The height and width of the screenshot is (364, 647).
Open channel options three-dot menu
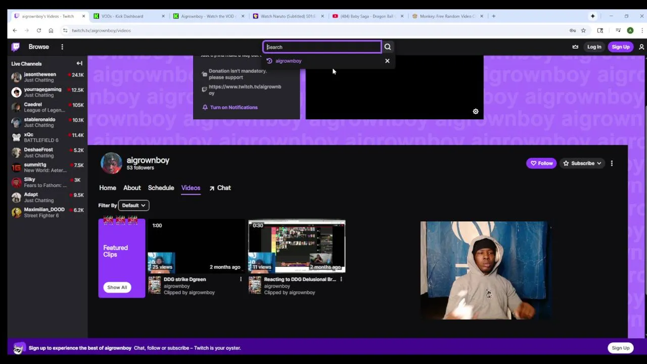tap(612, 163)
